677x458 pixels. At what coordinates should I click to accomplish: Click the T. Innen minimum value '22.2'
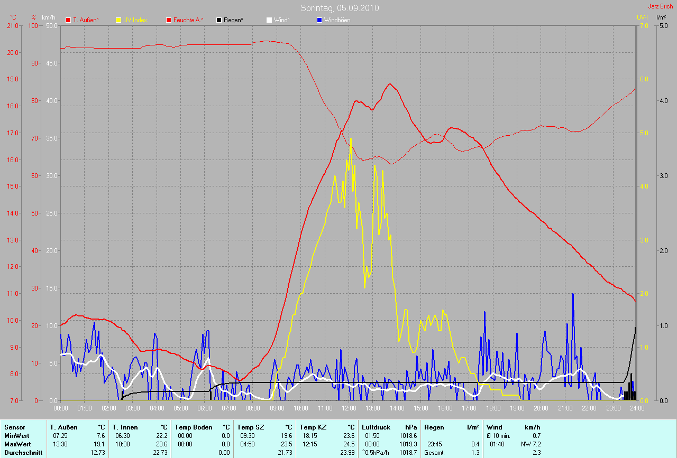(x=162, y=436)
